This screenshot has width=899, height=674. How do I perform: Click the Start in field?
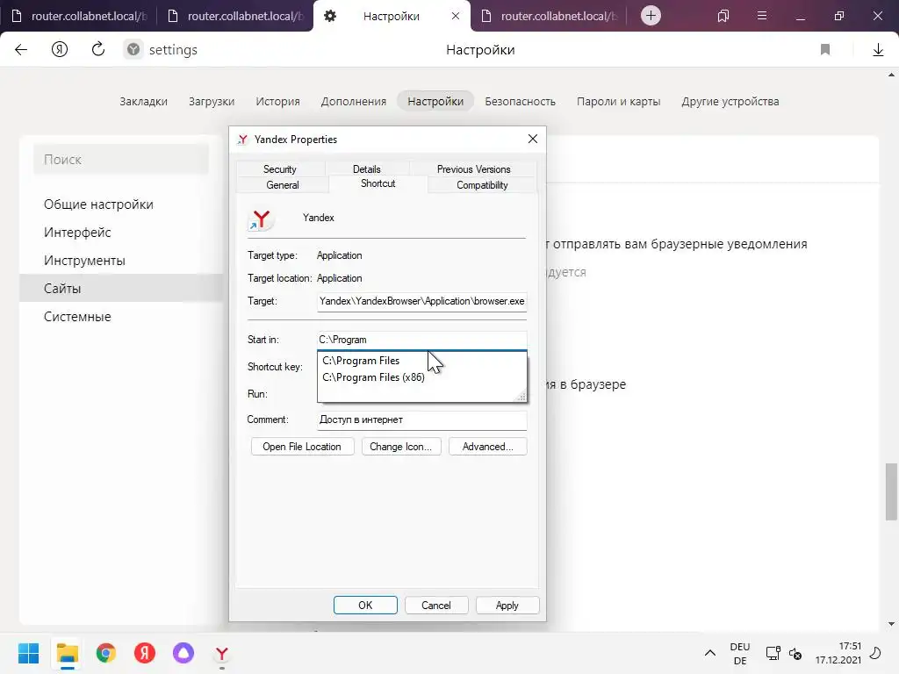tap(422, 340)
